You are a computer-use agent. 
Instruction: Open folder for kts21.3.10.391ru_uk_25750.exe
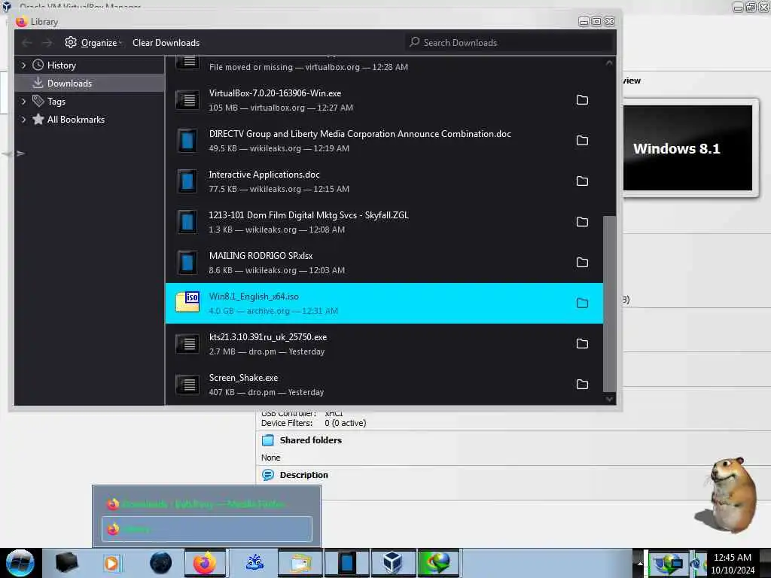(x=582, y=344)
